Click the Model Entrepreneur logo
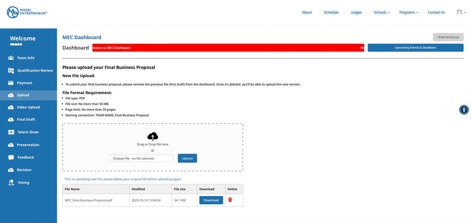Image resolution: width=471 pixels, height=223 pixels. click(27, 12)
